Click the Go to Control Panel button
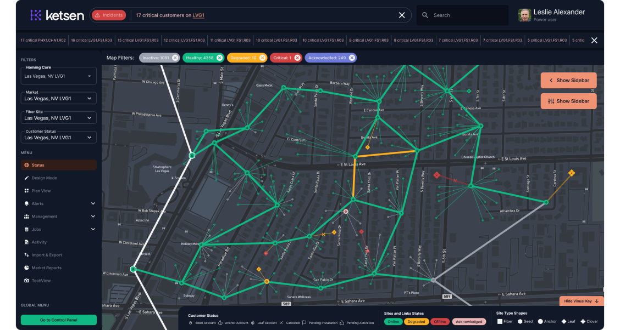The height and width of the screenshot is (330, 620). 58,320
